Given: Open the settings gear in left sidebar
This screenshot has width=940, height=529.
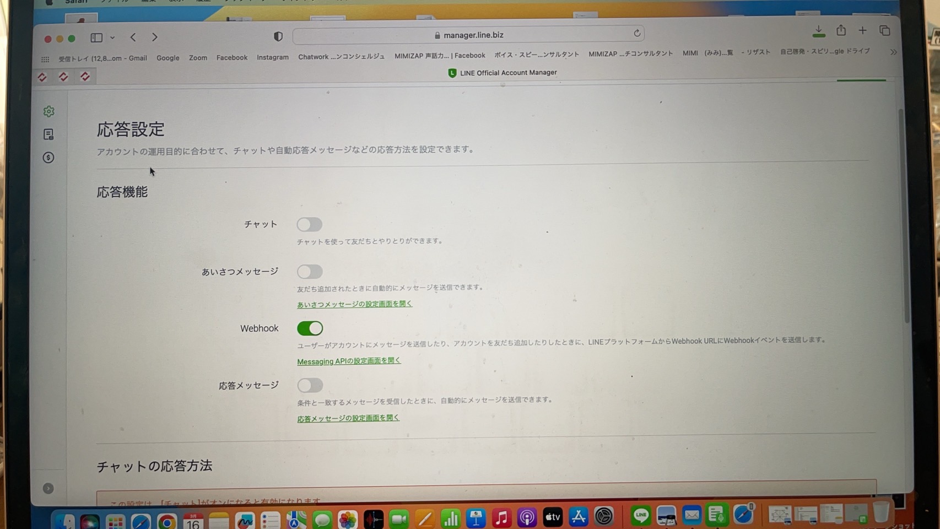Looking at the screenshot, I should (x=49, y=111).
